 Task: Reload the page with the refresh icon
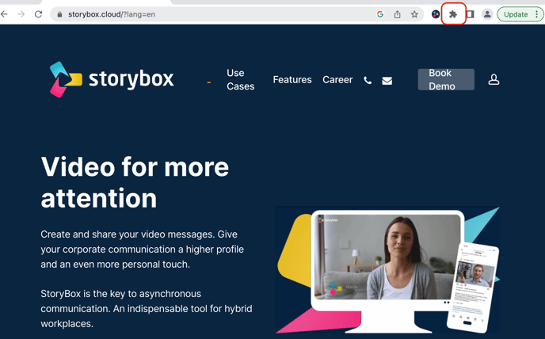38,14
